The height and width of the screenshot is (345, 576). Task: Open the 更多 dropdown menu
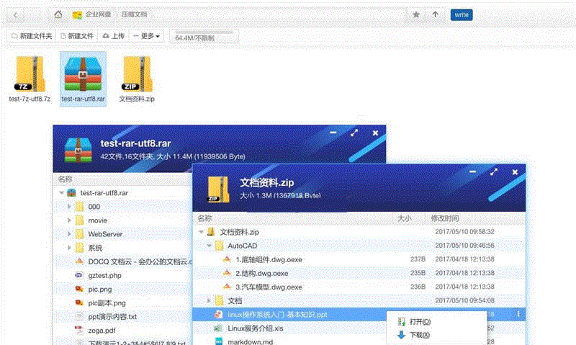[x=147, y=35]
